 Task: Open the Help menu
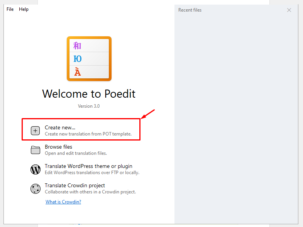point(24,9)
